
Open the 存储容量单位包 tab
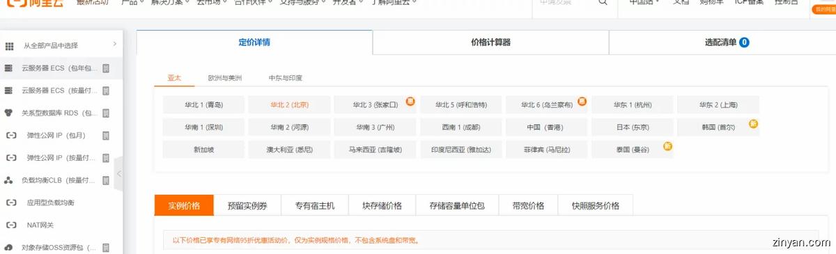tap(457, 206)
